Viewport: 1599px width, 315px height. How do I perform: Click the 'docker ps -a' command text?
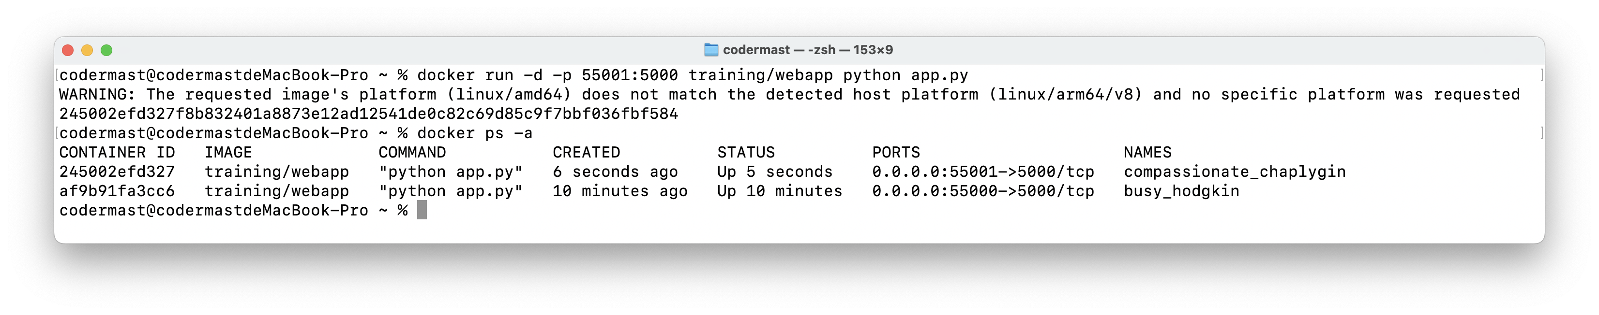click(x=475, y=133)
